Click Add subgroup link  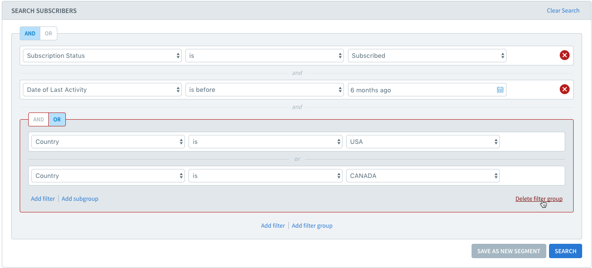coord(80,199)
